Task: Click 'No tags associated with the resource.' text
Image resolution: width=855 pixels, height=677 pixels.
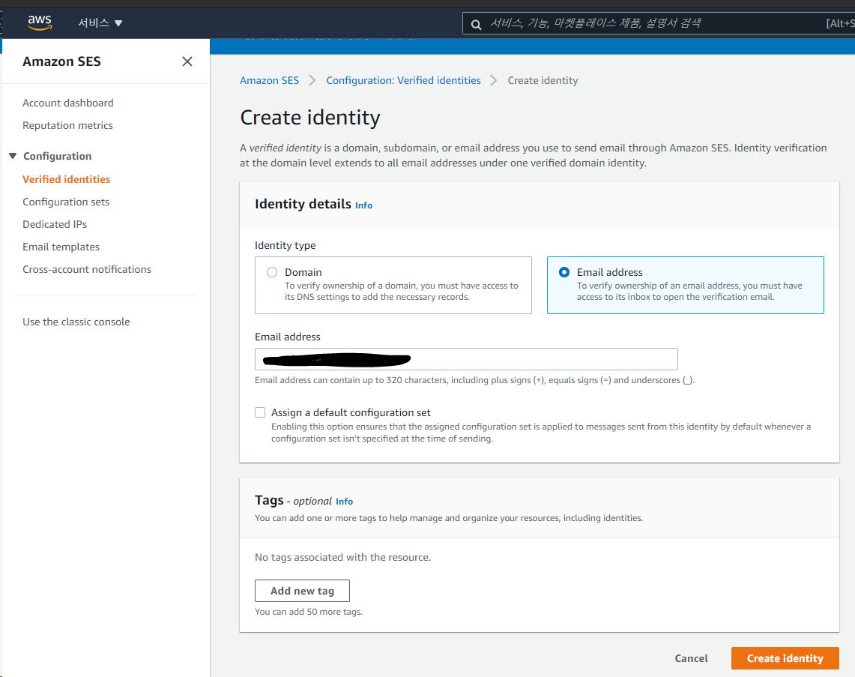Action: point(342,557)
